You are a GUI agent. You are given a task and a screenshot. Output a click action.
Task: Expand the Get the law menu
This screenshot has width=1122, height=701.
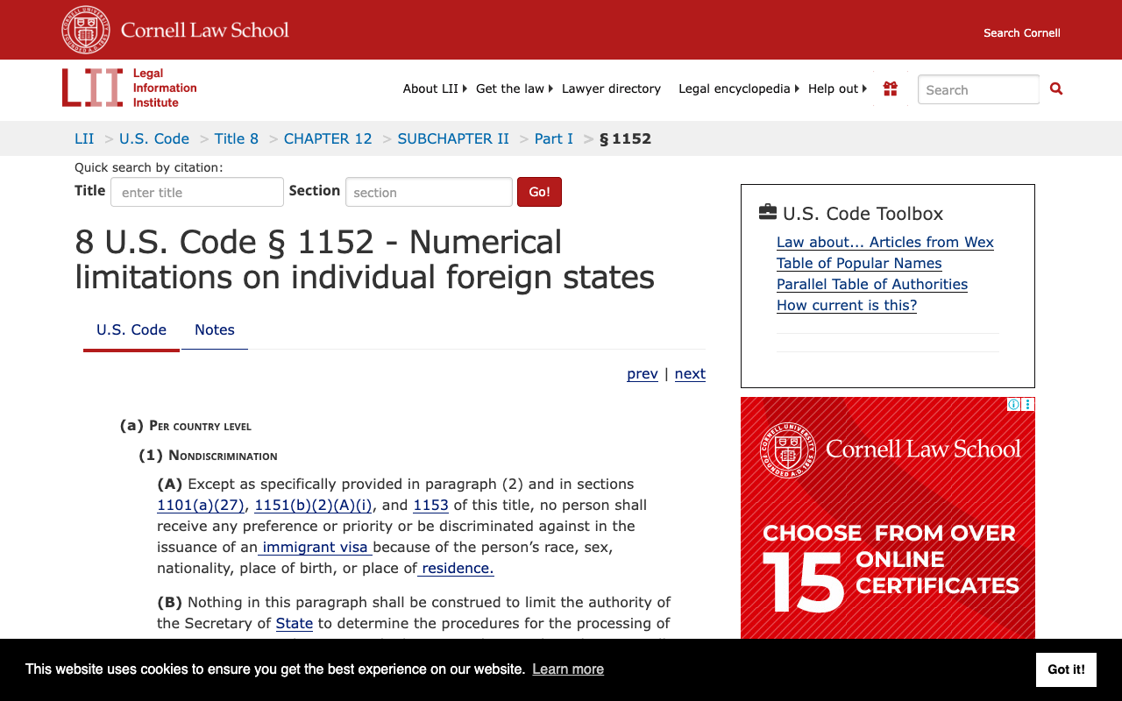coord(515,89)
